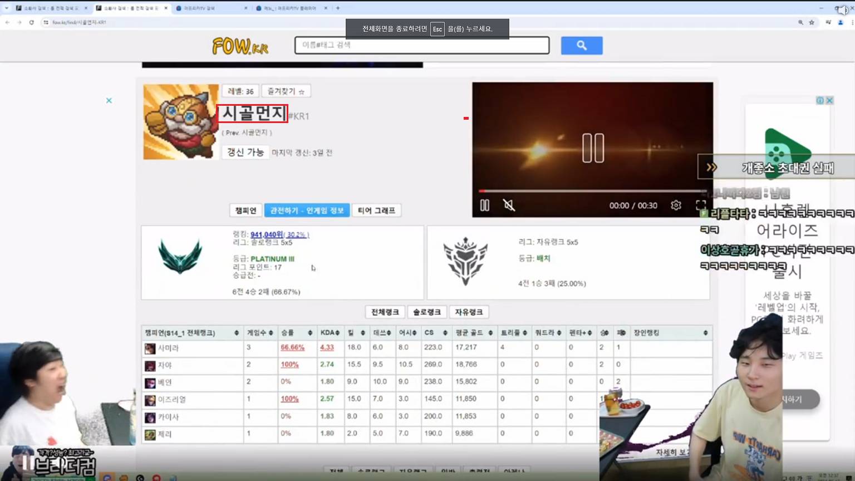Click the unranked flex emblem

click(466, 261)
